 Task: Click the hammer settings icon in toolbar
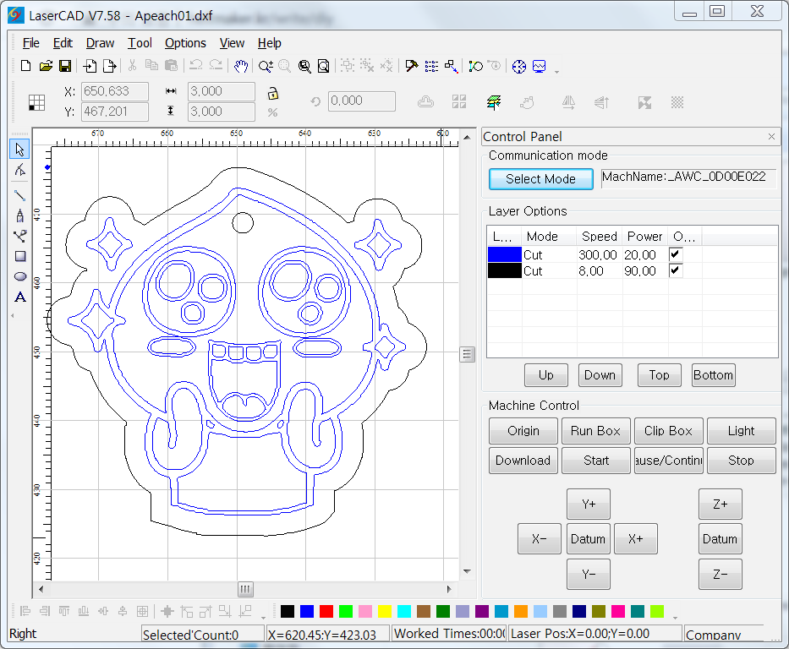[x=412, y=66]
